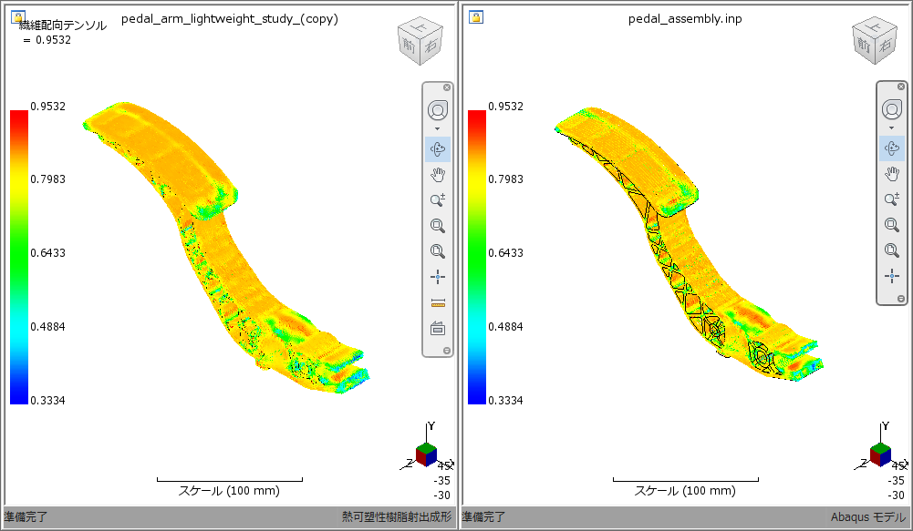Viewport: 913px width, 531px height.
Task: Select Zoom tool in right navigation bar
Action: coord(892,199)
